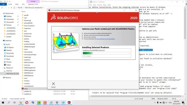Screen dimensions: 187x105
Task: Open Quick access in navigation pane
Action: pos(9,13)
